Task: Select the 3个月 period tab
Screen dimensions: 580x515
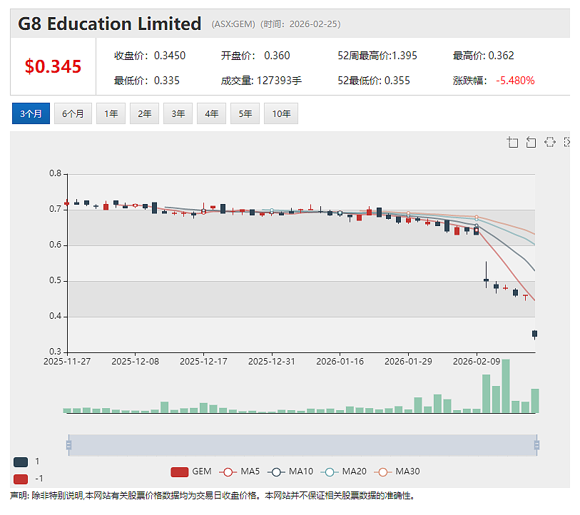Action: [x=31, y=113]
